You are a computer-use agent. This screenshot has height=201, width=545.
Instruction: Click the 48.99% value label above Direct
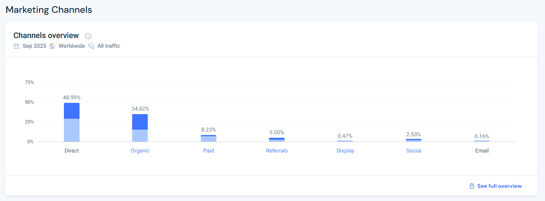72,98
